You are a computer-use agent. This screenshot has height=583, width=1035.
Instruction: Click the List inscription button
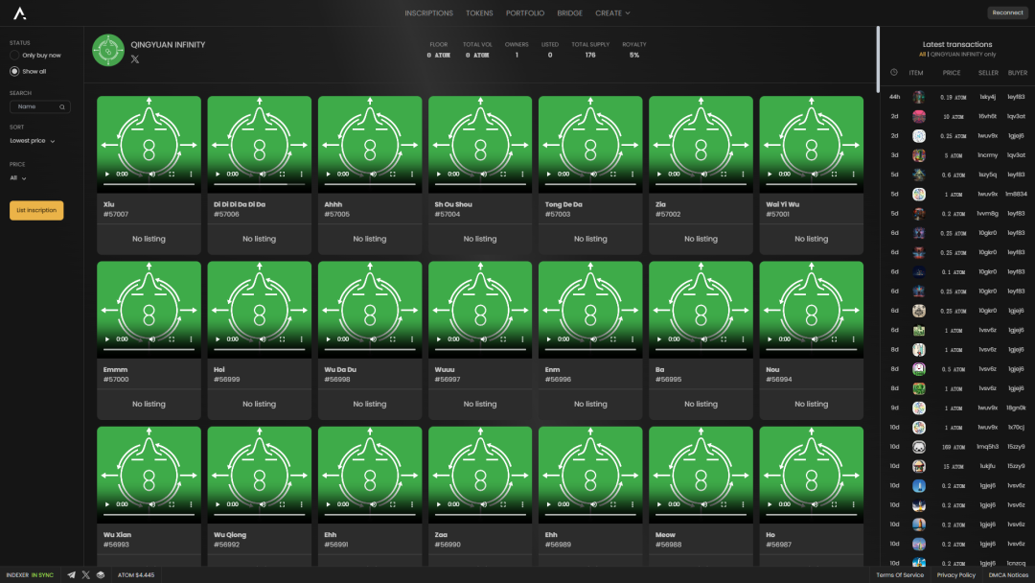(36, 211)
